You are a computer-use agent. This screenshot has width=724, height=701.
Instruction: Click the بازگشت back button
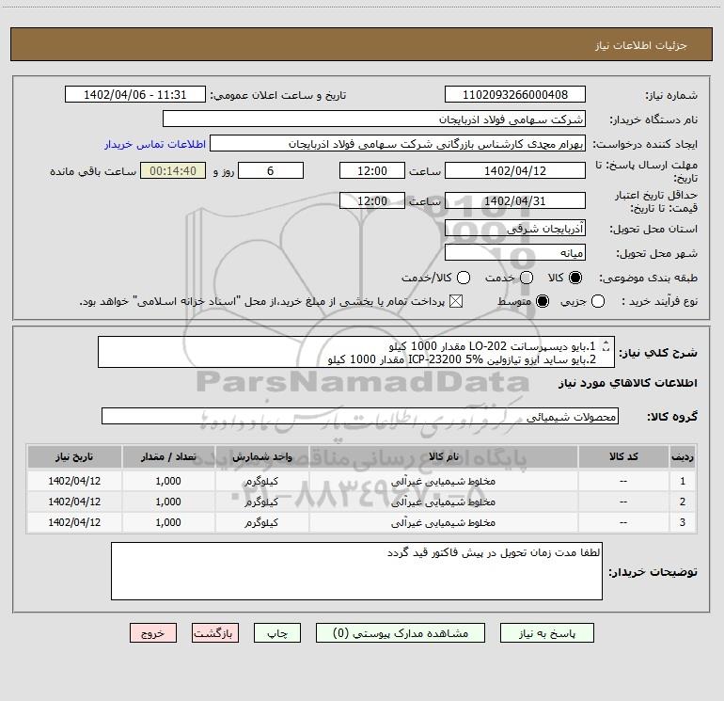(x=215, y=632)
